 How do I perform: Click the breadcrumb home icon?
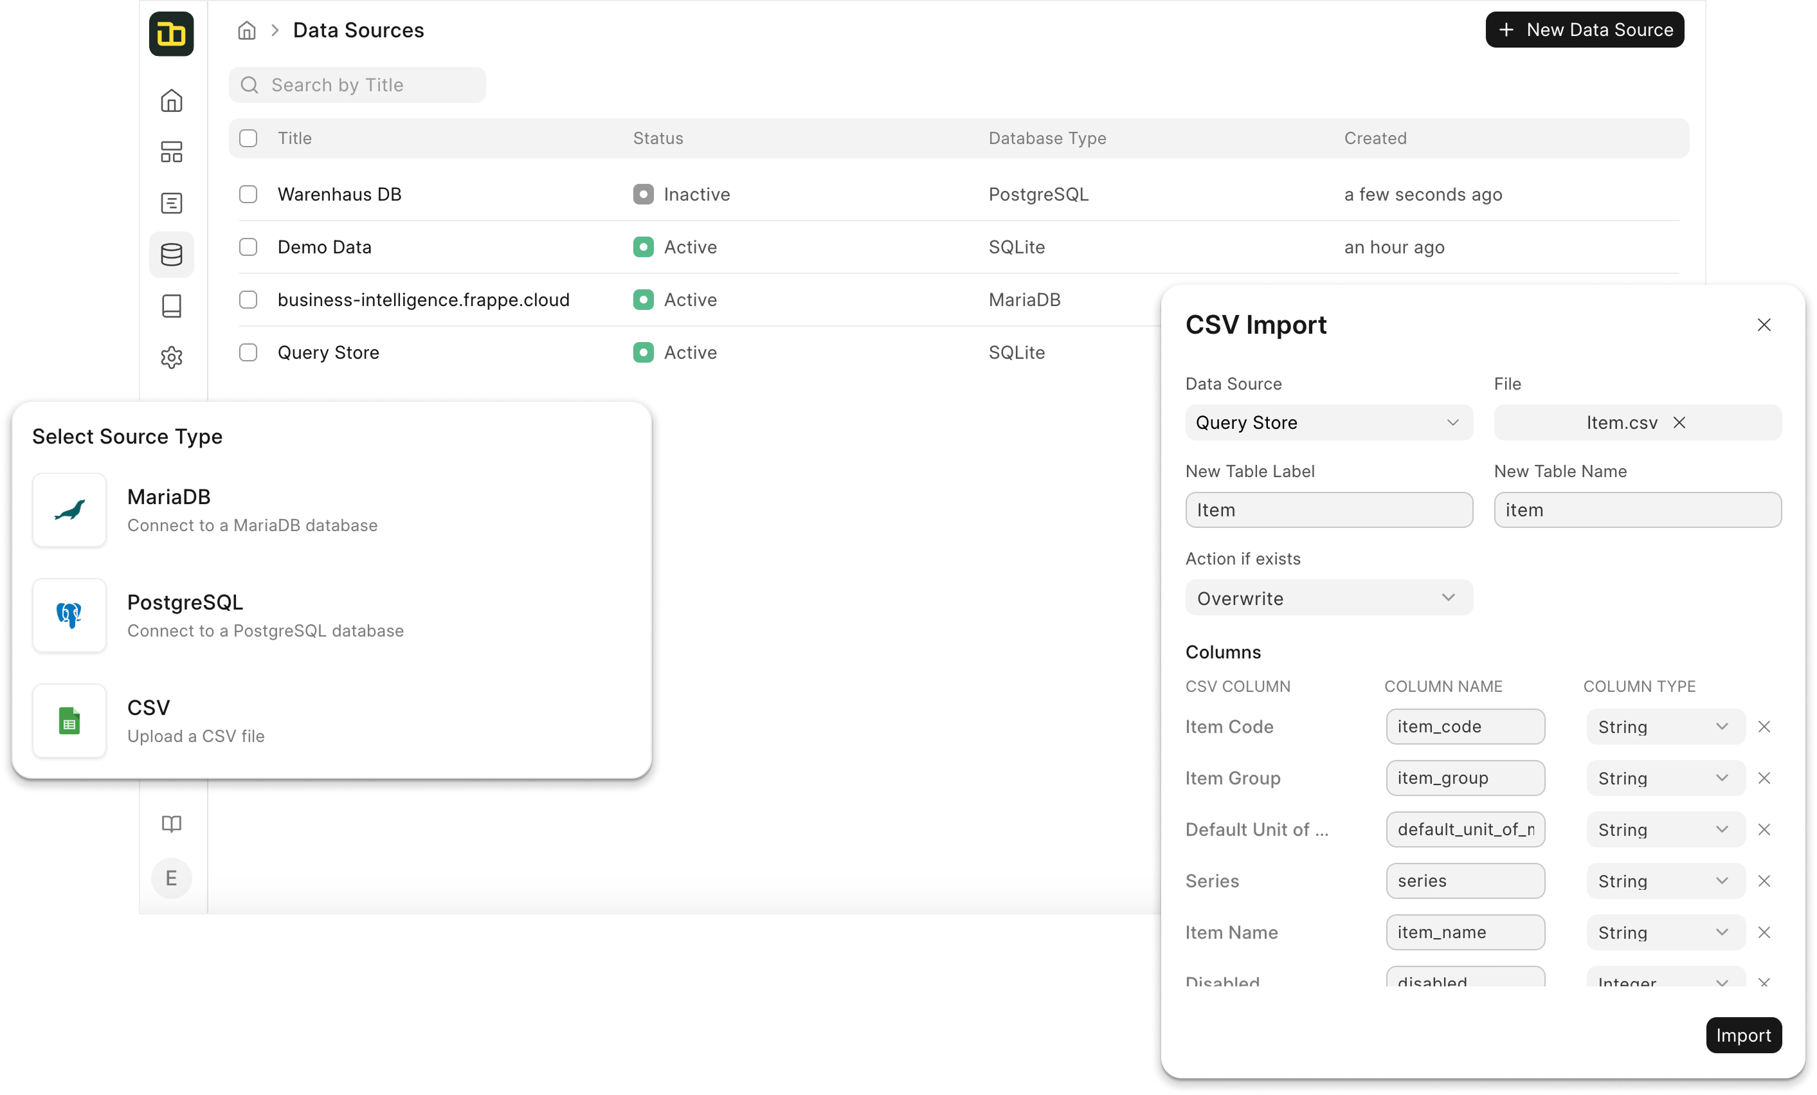point(246,30)
